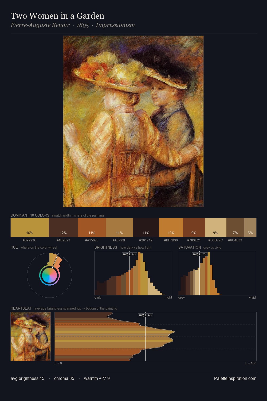Click the hex code #A15625 label
This screenshot has width=267, height=401.
click(x=92, y=240)
